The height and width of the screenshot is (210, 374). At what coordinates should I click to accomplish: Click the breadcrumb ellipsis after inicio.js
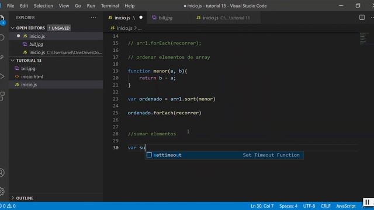[140, 29]
